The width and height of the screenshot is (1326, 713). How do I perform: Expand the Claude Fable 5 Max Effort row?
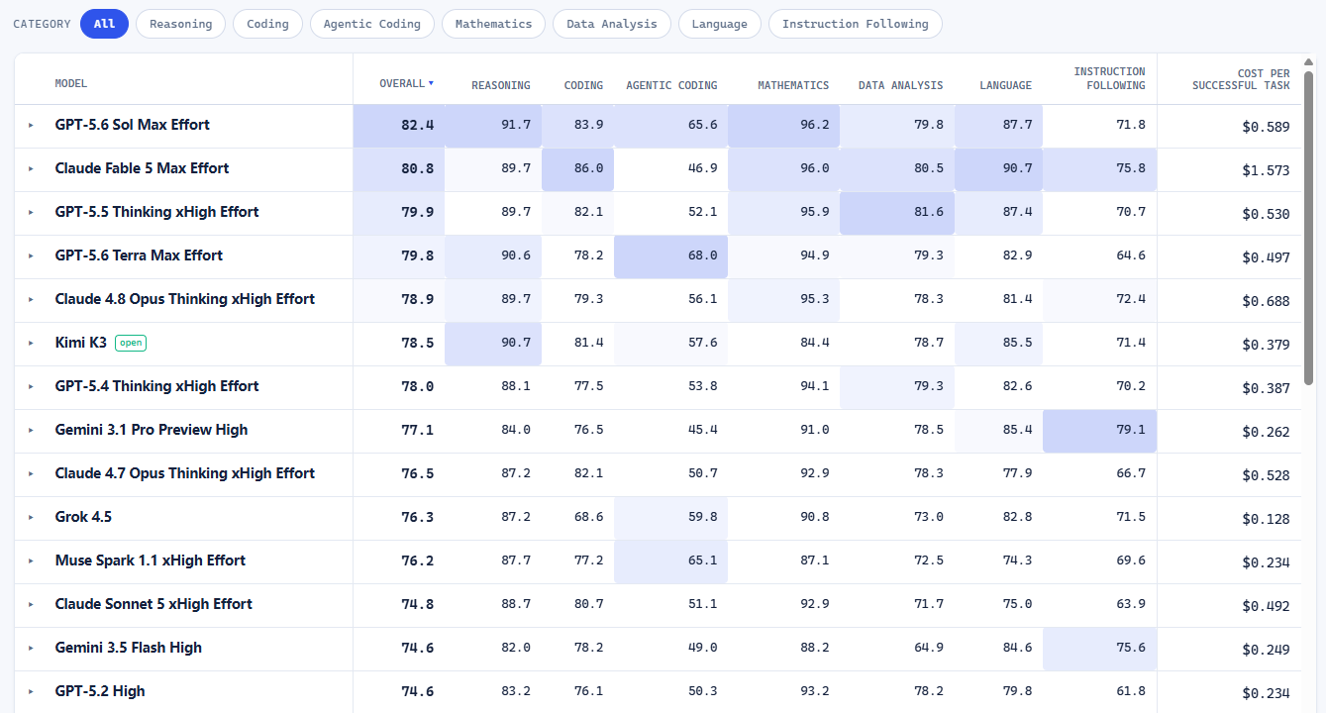coord(31,168)
